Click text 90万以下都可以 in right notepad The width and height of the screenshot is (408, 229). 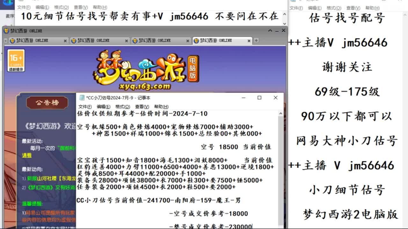coord(346,116)
